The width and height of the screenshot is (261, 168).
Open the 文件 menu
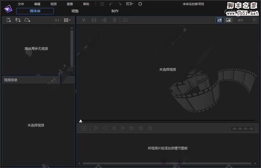21,4
